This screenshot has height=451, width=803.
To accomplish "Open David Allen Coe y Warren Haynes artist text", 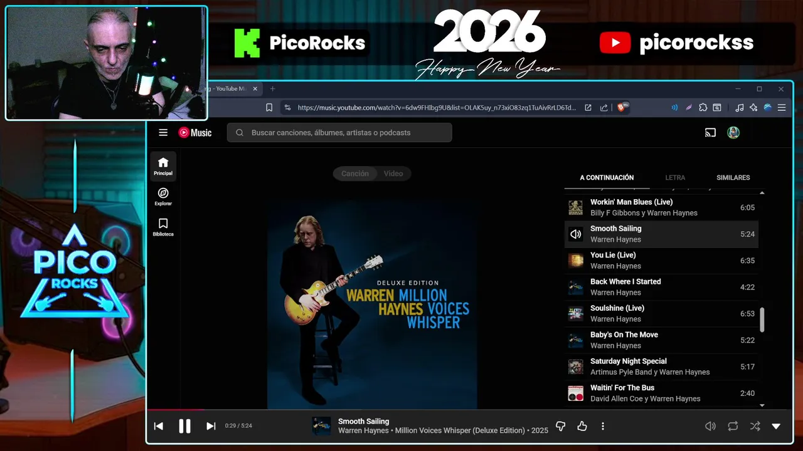I will coord(645,399).
